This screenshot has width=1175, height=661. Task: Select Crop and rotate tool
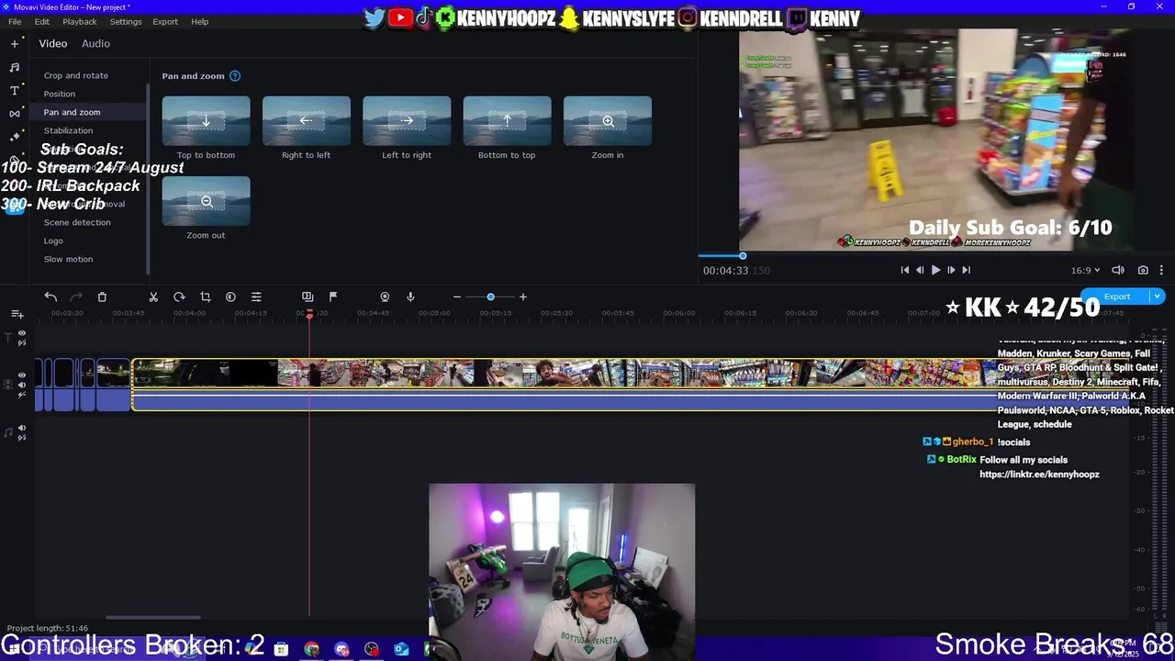tap(76, 75)
